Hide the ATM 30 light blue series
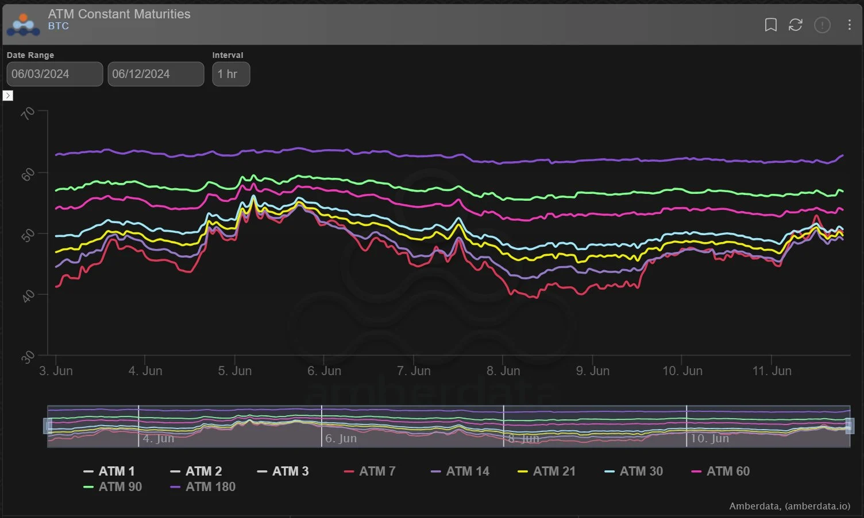 (x=634, y=471)
